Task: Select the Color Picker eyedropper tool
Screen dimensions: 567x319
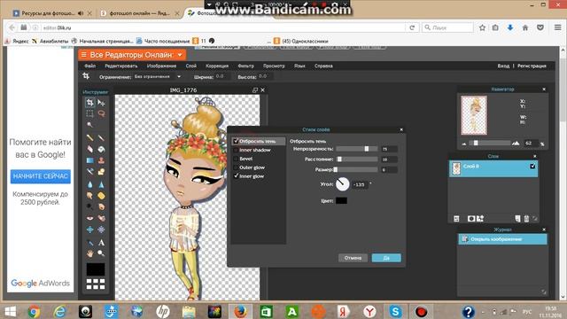Action: pyautogui.click(x=89, y=242)
